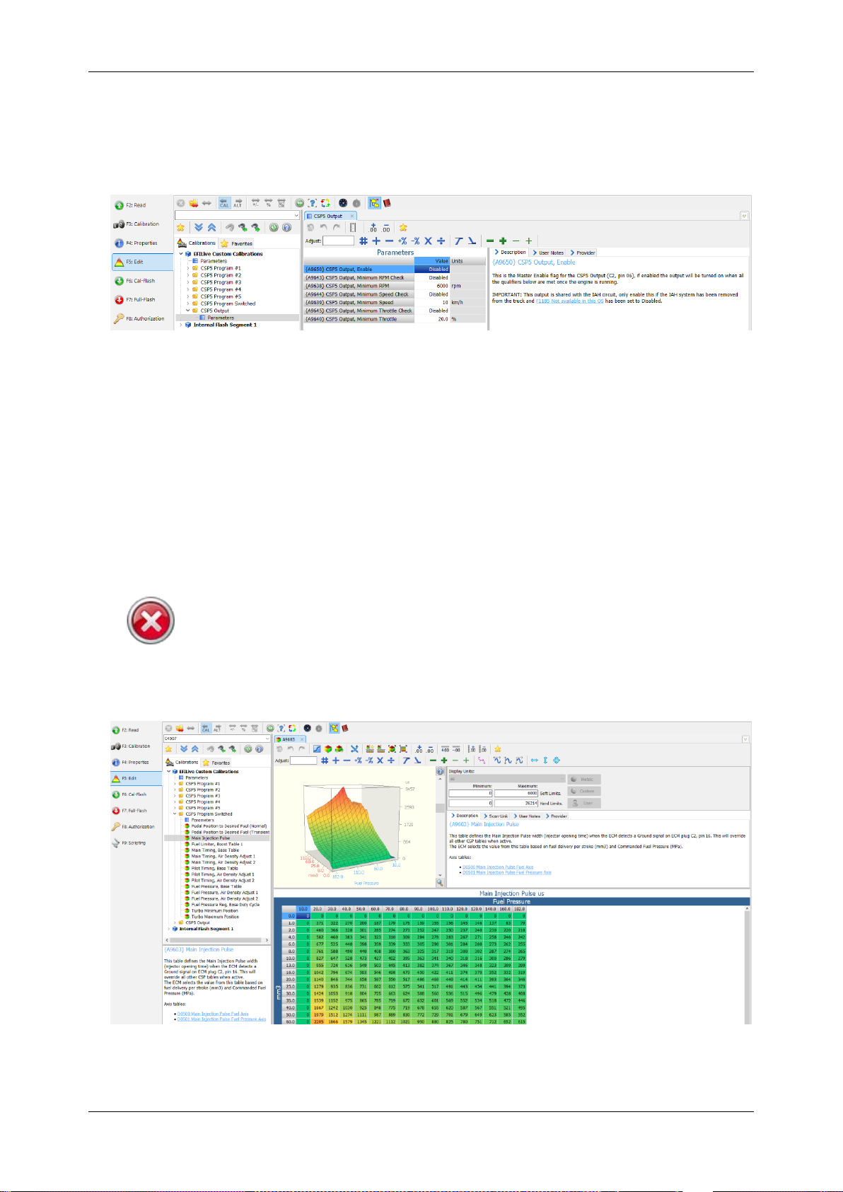The width and height of the screenshot is (843, 1192).
Task: Click the vertical double-arrow icon in A9603 toolbar
Action: 545,760
